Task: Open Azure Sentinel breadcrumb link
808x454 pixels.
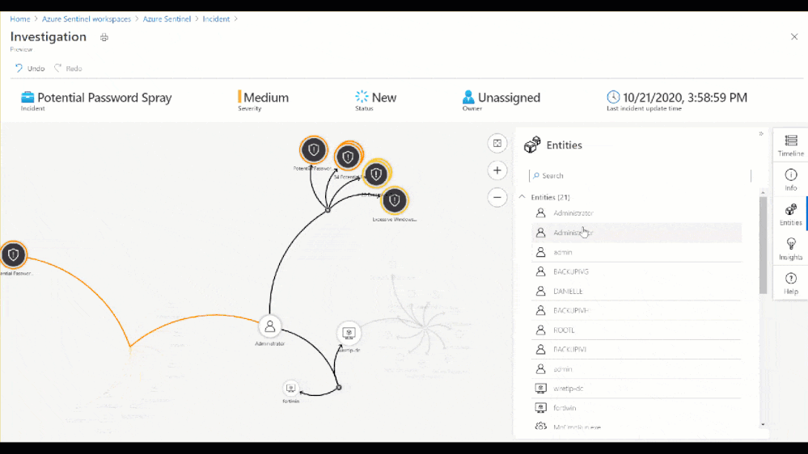Action: point(167,19)
